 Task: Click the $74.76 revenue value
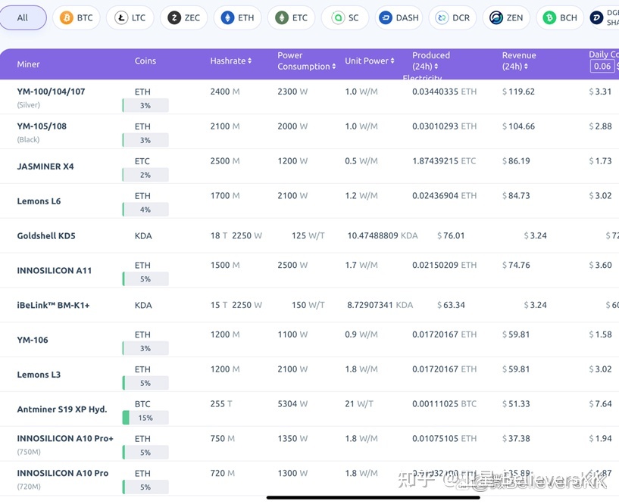516,265
